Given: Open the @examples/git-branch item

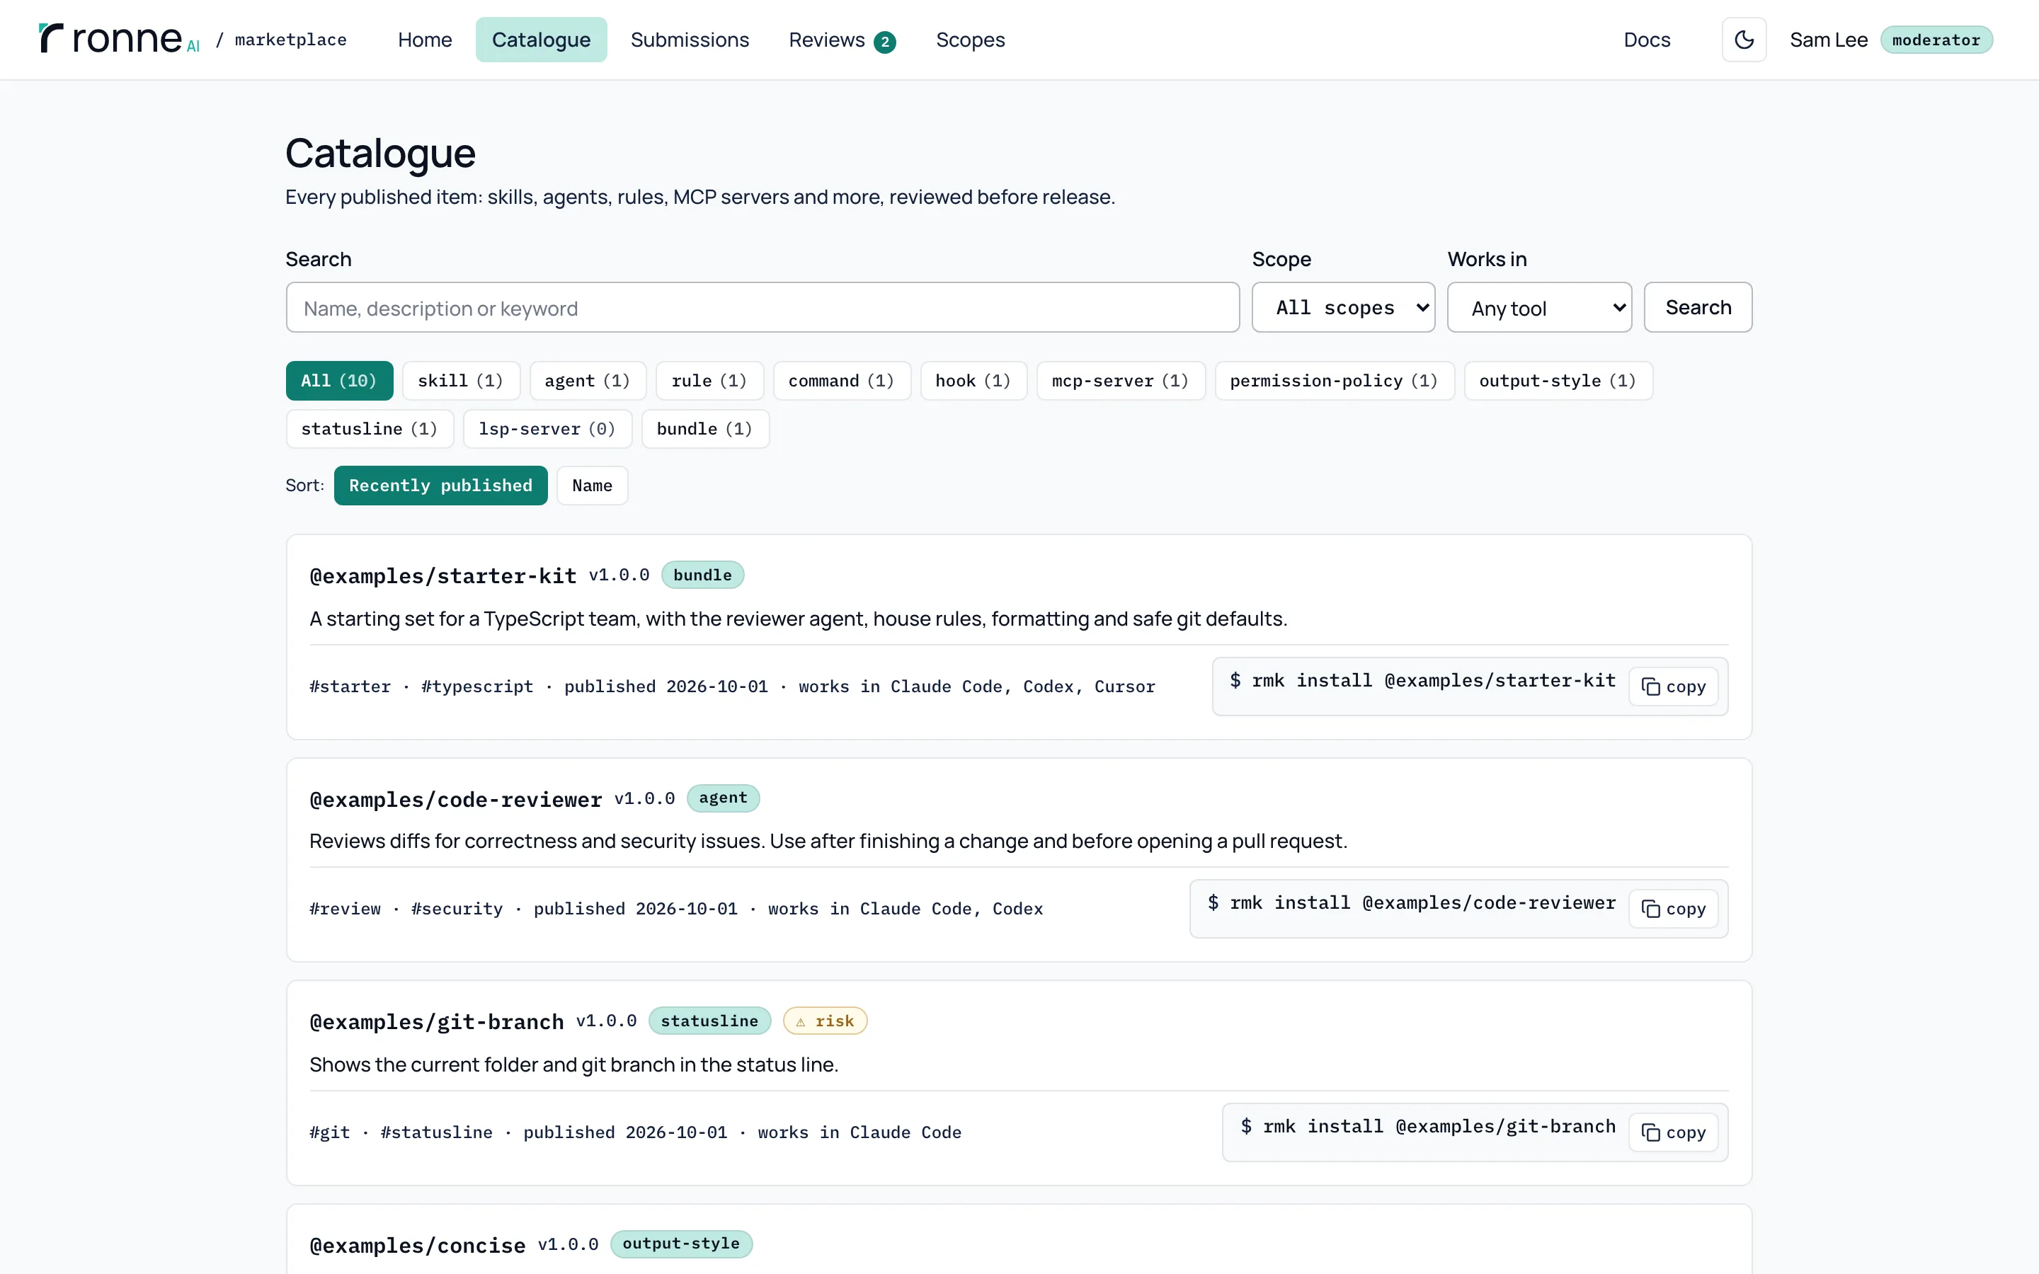Looking at the screenshot, I should [436, 1021].
